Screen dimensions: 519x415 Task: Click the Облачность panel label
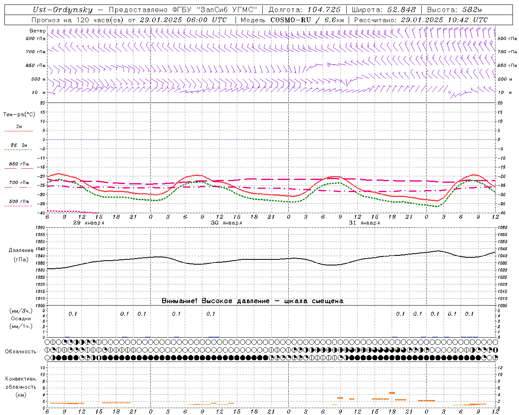tap(21, 351)
